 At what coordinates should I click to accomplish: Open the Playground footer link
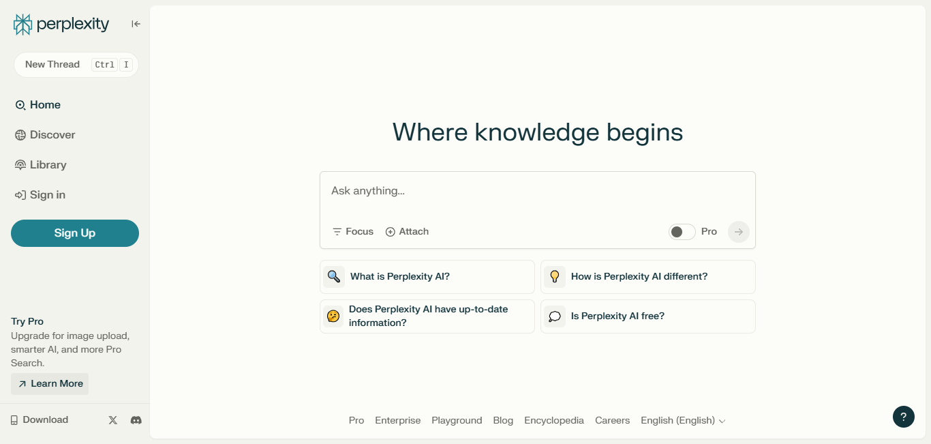pos(457,421)
